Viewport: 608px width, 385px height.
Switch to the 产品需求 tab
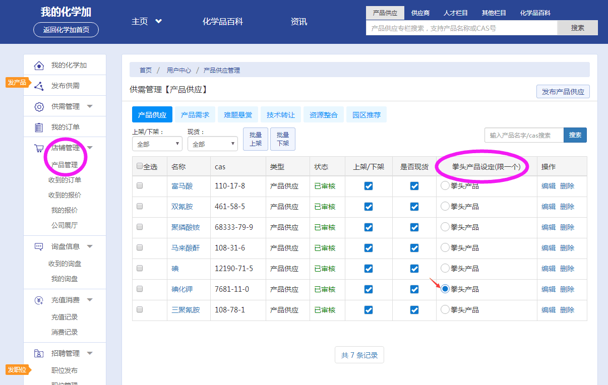tap(195, 115)
